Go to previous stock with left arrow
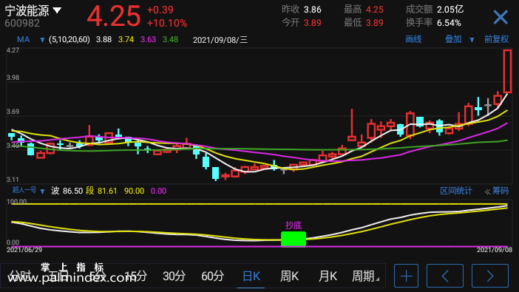 (x=445, y=276)
